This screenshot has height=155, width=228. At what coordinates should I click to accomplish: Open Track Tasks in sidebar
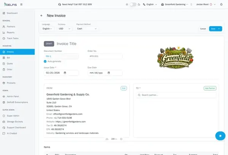click(x=17, y=38)
